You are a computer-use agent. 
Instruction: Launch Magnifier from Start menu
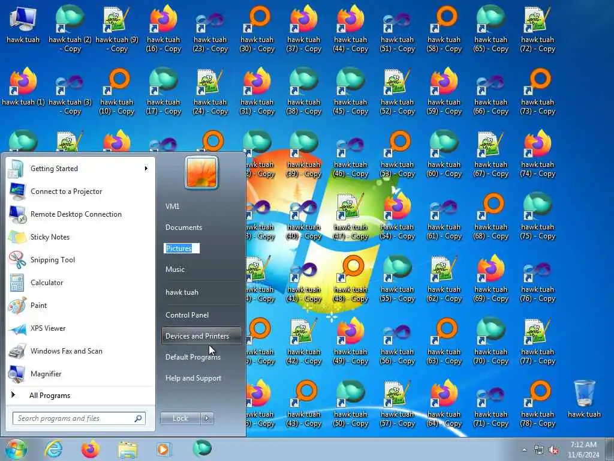[x=81, y=373]
